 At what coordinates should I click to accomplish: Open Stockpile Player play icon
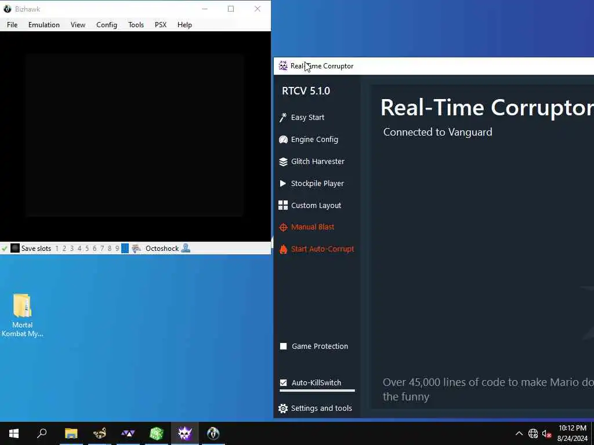282,184
